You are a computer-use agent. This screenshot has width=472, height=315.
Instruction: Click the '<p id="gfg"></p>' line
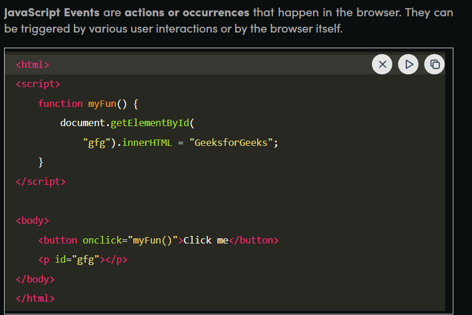(83, 260)
